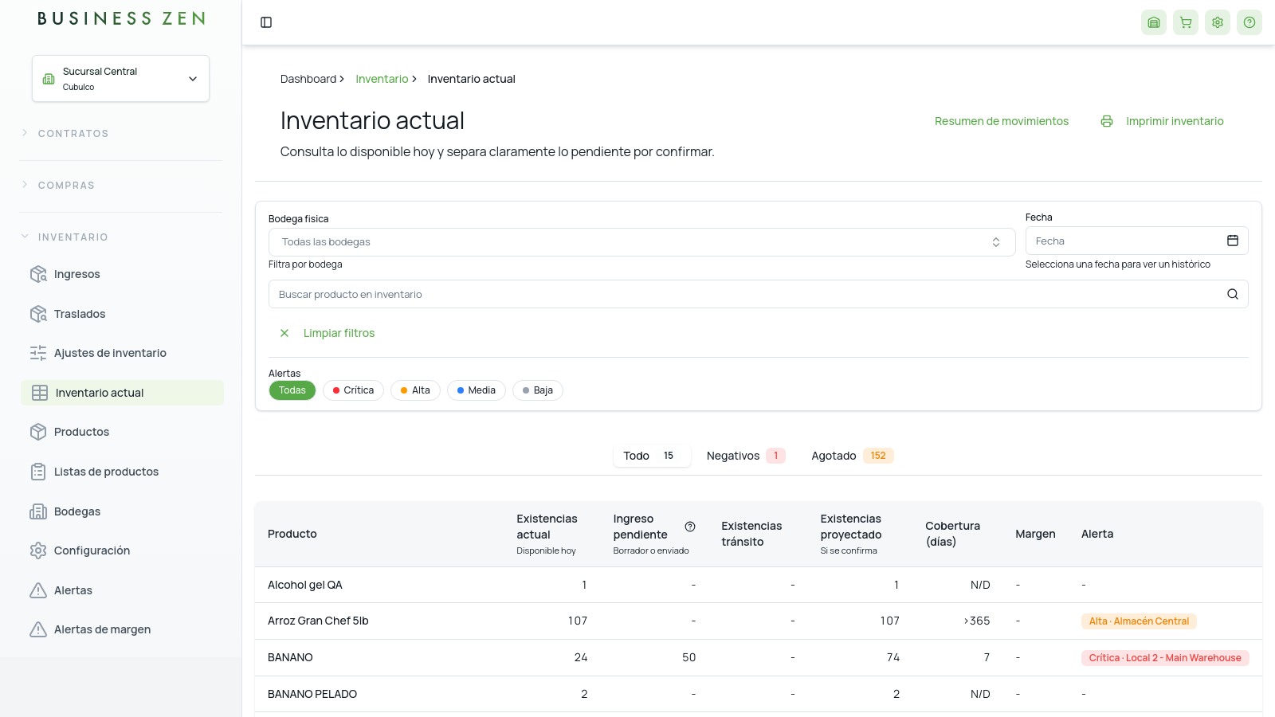The height and width of the screenshot is (717, 1275).
Task: Open Listas de productos in the sidebar
Action: pos(122,472)
